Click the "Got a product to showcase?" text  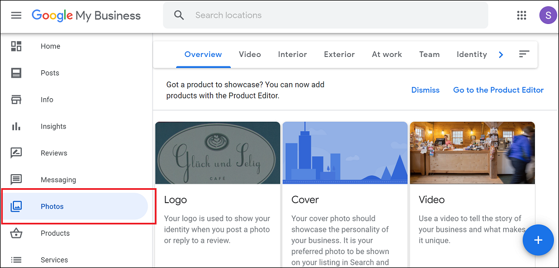245,90
